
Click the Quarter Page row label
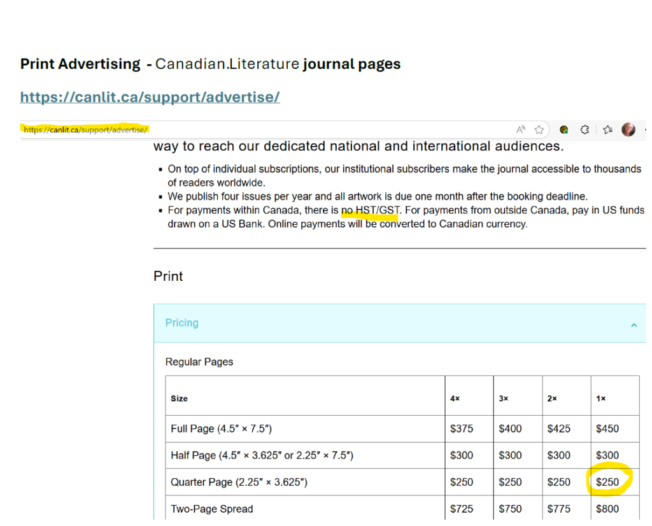point(239,482)
